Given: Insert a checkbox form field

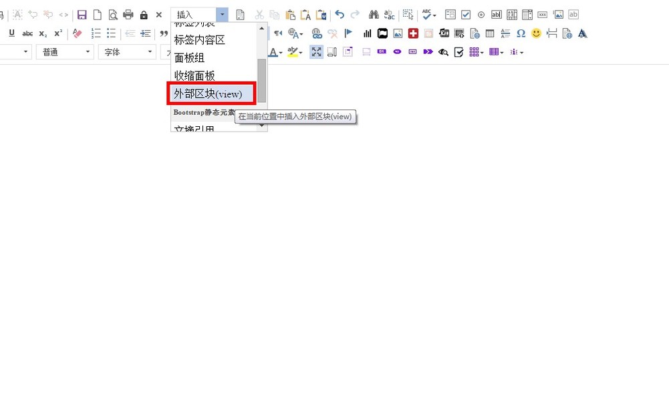Looking at the screenshot, I should (x=465, y=15).
